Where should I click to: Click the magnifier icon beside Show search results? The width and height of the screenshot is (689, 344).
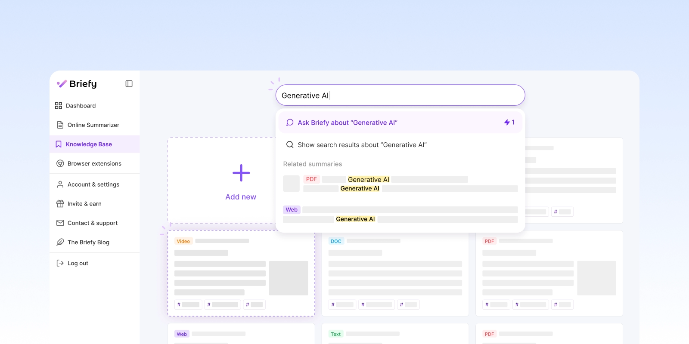290,144
